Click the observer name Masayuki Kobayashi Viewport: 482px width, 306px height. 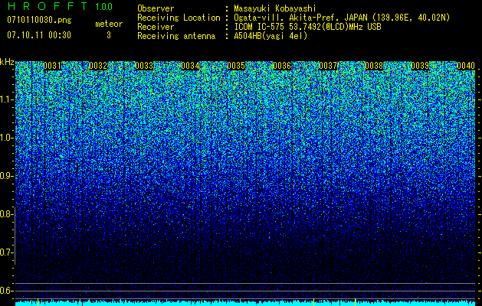(x=275, y=8)
